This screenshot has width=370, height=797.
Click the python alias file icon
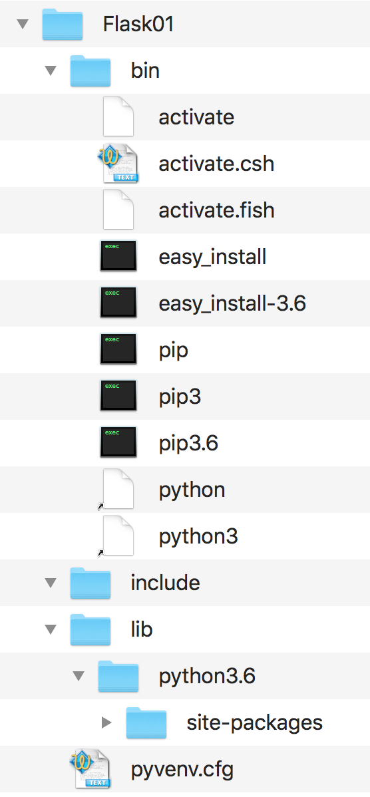pos(116,489)
